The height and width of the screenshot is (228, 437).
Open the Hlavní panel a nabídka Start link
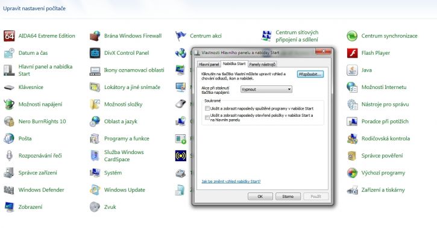[45, 70]
